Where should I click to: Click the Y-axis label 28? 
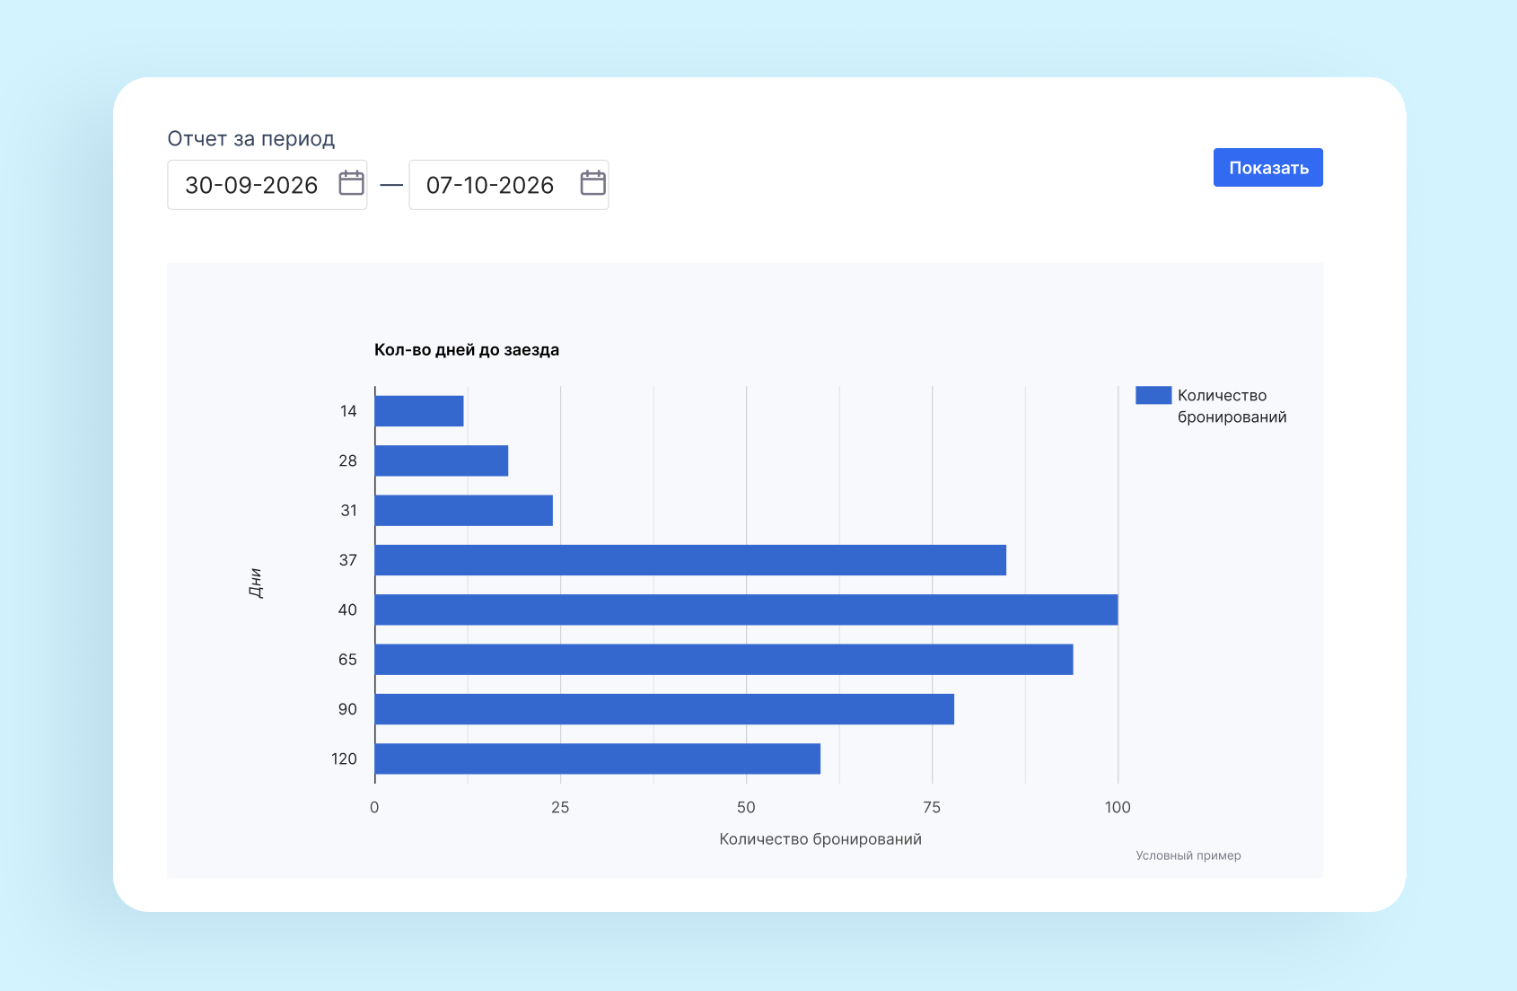click(x=347, y=460)
